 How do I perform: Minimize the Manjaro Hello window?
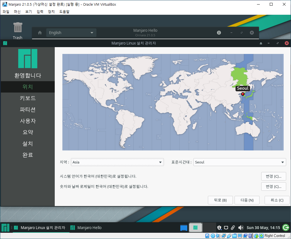pos(231,33)
